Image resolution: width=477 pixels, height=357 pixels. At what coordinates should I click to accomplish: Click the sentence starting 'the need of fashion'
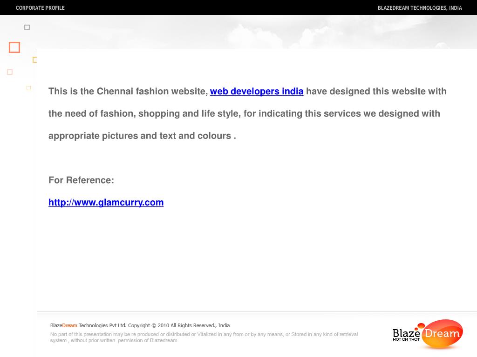(244, 113)
